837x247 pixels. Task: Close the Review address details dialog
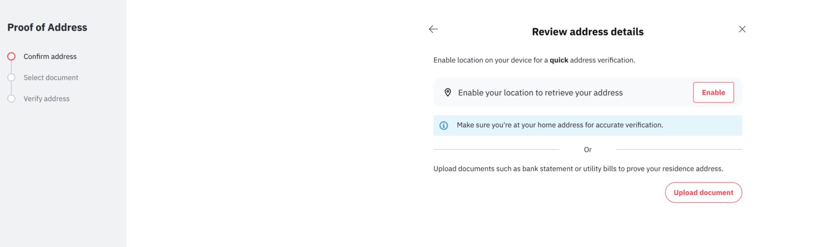pyautogui.click(x=742, y=29)
